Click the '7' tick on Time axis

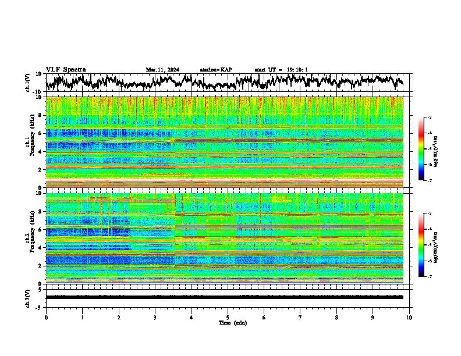click(x=300, y=318)
